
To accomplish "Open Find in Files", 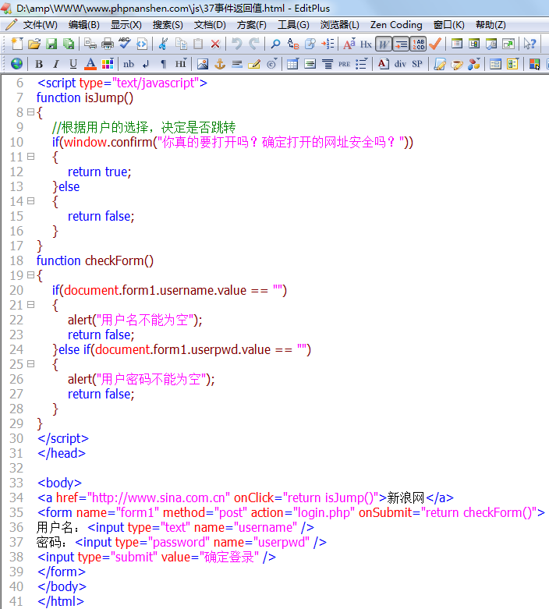I will (310, 44).
